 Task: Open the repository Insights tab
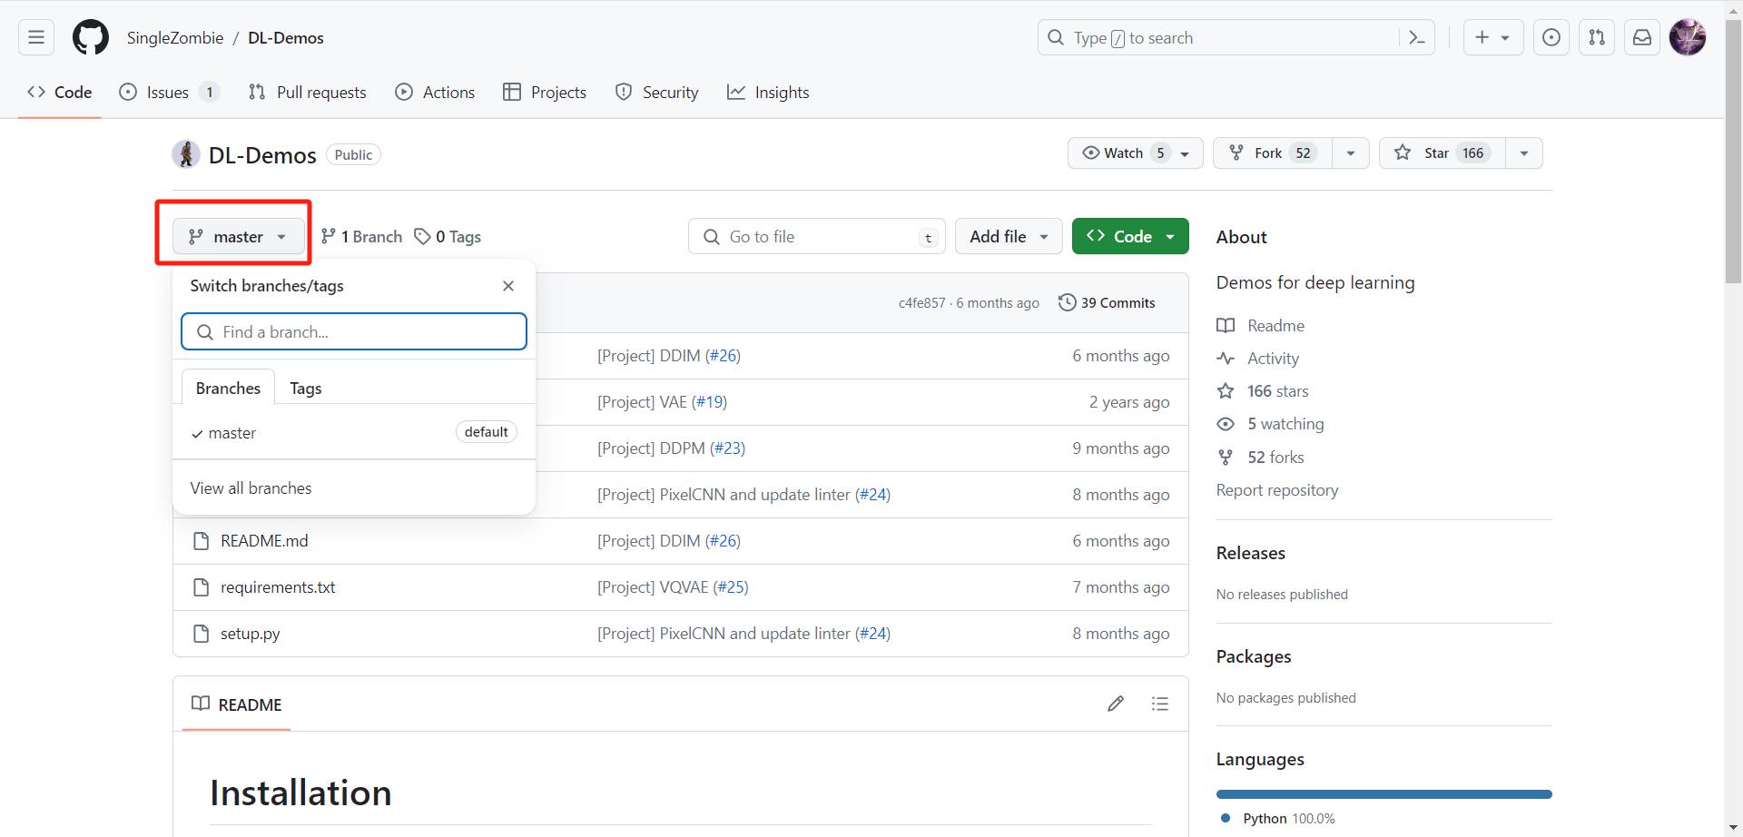click(x=768, y=92)
